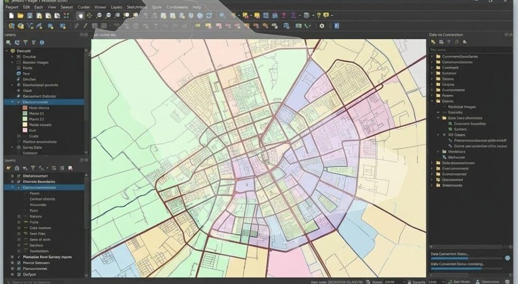Click the Refresh icon in top toolbar
This screenshot has height=284, width=518.
209,16
